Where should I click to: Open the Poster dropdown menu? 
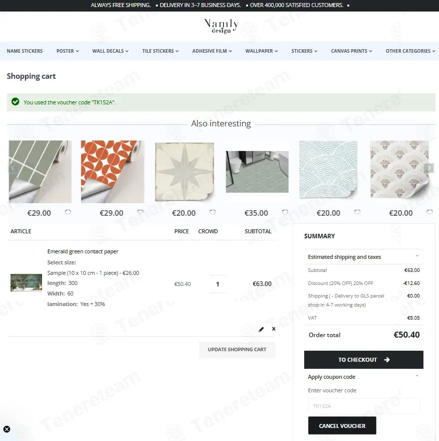click(68, 51)
